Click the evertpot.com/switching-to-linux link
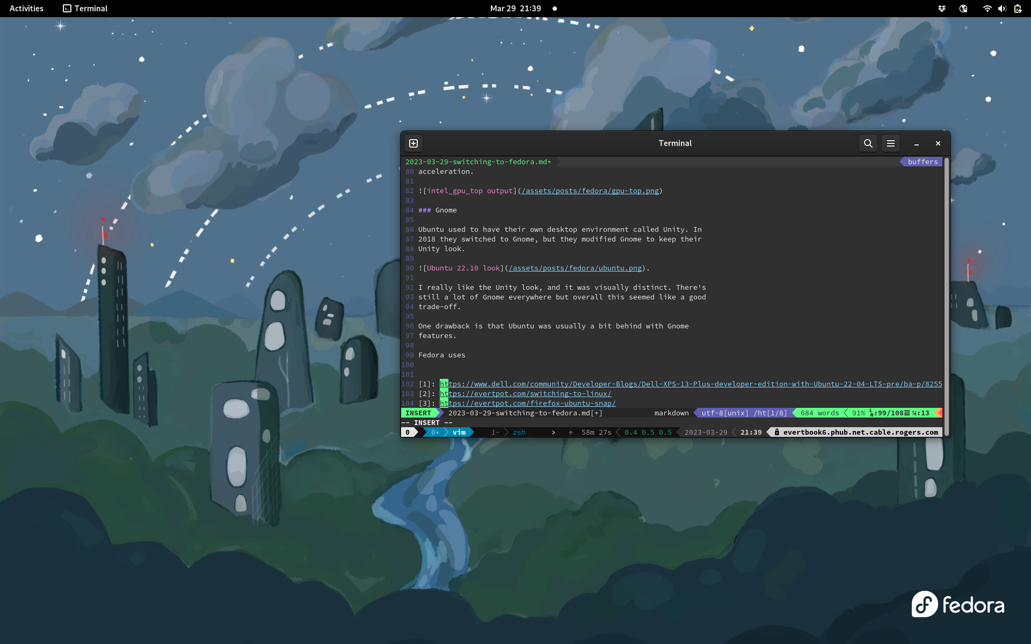This screenshot has width=1031, height=644. (x=526, y=393)
